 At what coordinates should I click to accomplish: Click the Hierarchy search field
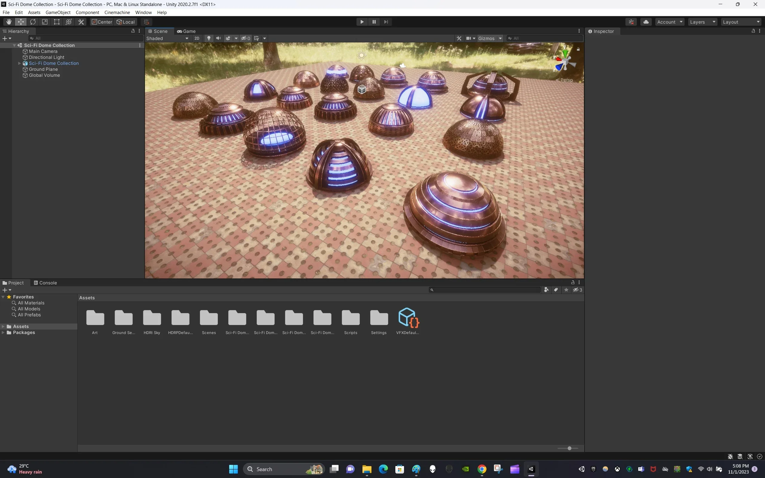pyautogui.click(x=86, y=38)
